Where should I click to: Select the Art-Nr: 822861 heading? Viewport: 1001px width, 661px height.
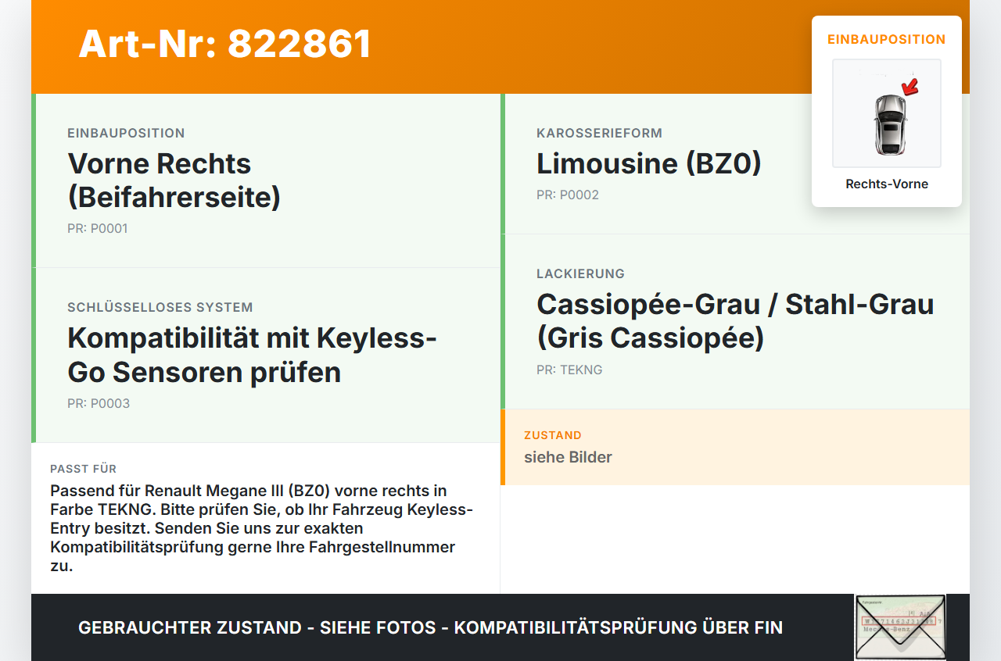pos(225,44)
